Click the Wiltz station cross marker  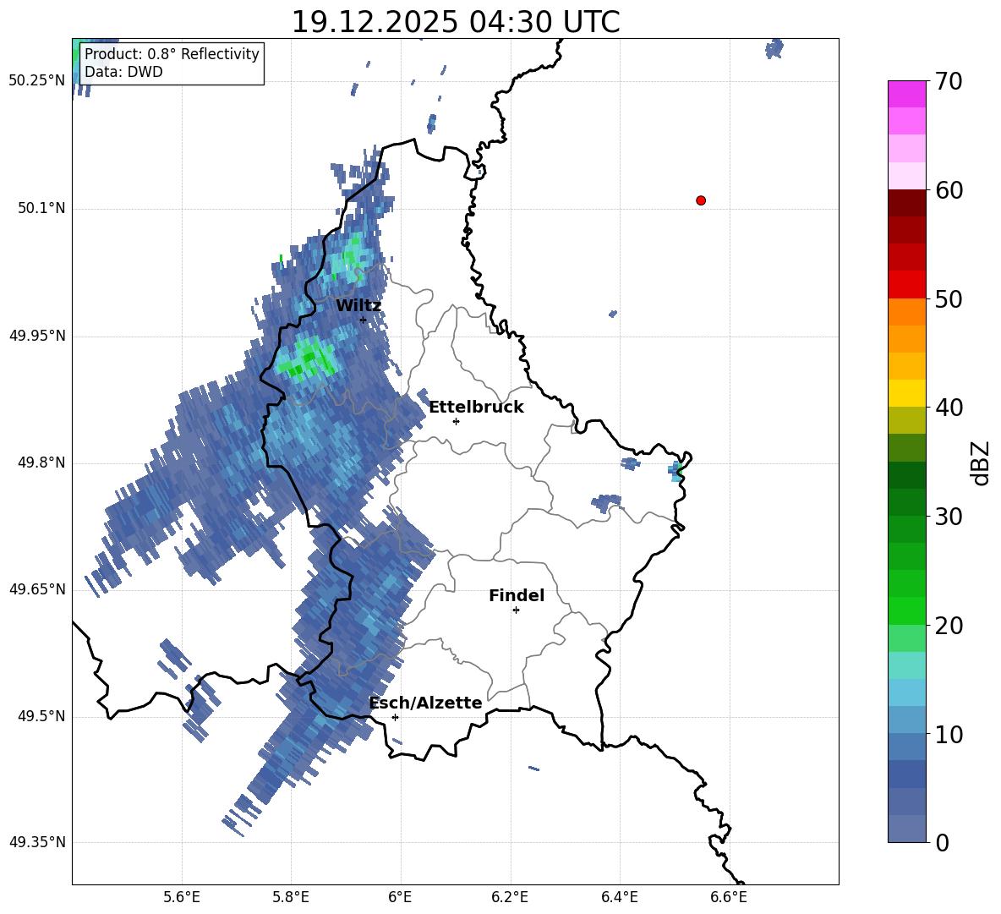tap(364, 320)
